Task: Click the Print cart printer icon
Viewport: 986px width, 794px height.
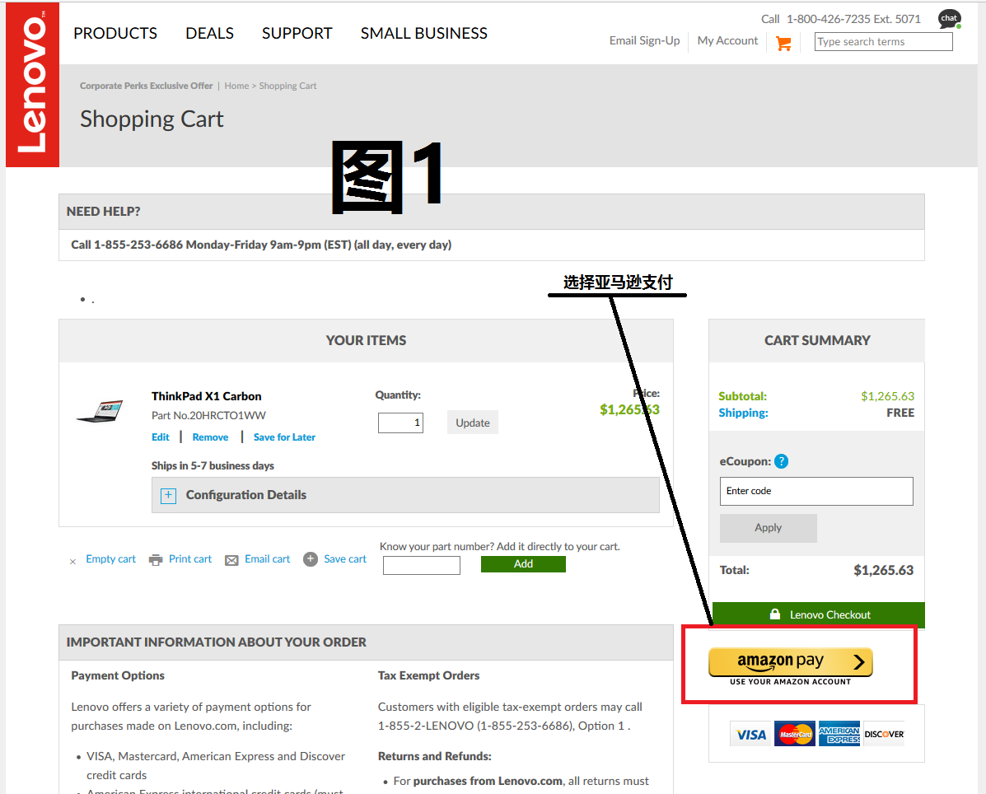Action: click(156, 560)
